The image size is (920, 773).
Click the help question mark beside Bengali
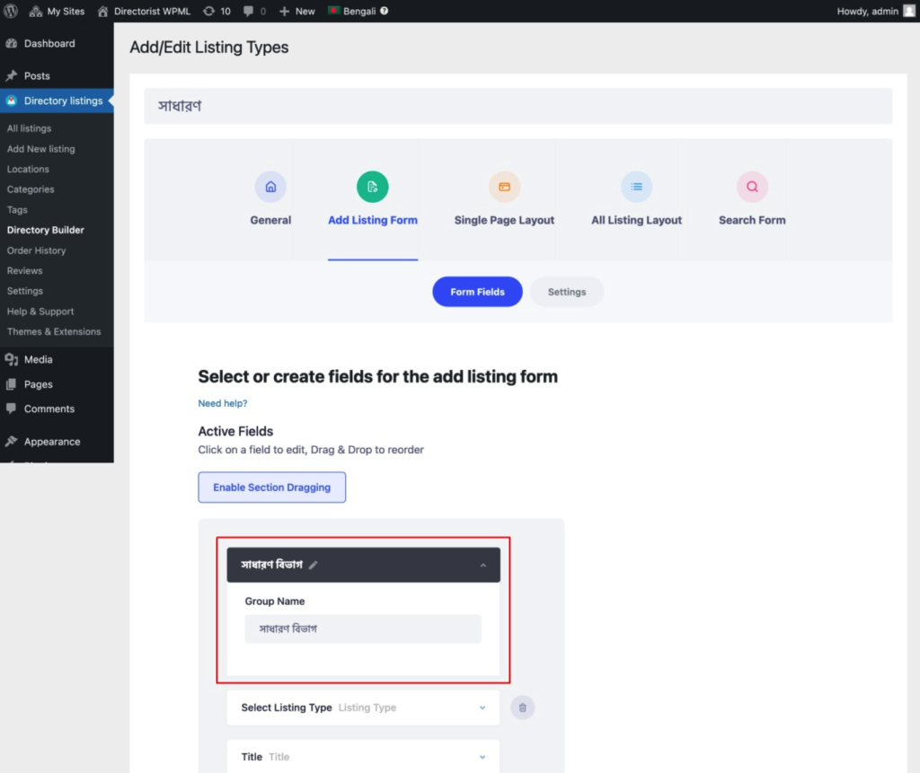click(384, 11)
